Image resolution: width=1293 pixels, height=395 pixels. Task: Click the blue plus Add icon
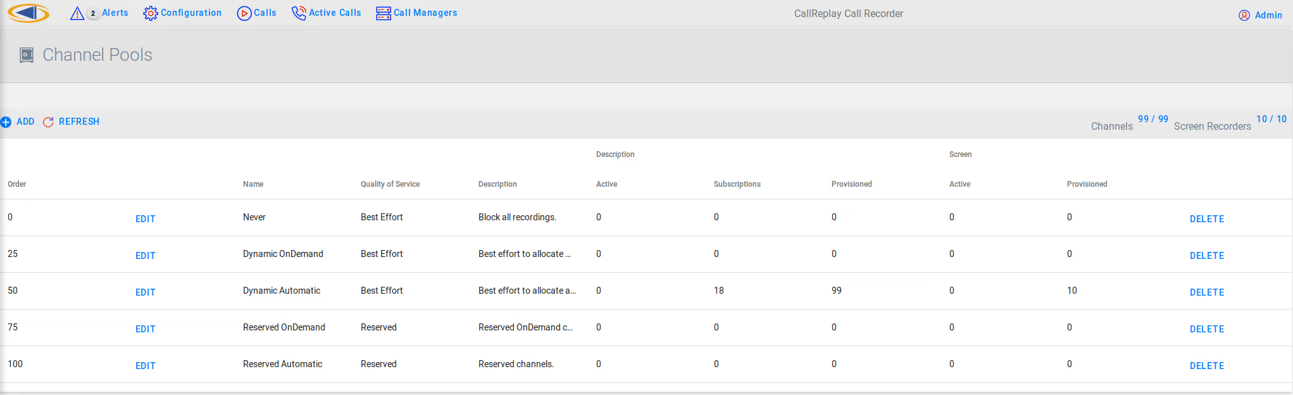6,122
